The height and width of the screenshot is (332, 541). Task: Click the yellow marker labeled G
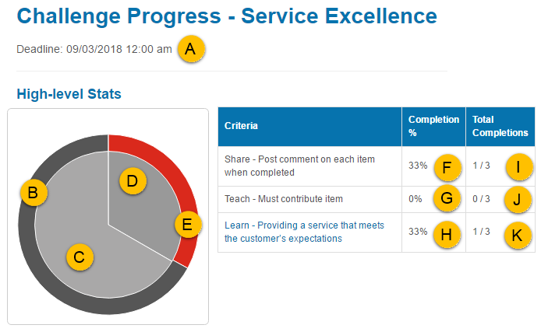[446, 199]
